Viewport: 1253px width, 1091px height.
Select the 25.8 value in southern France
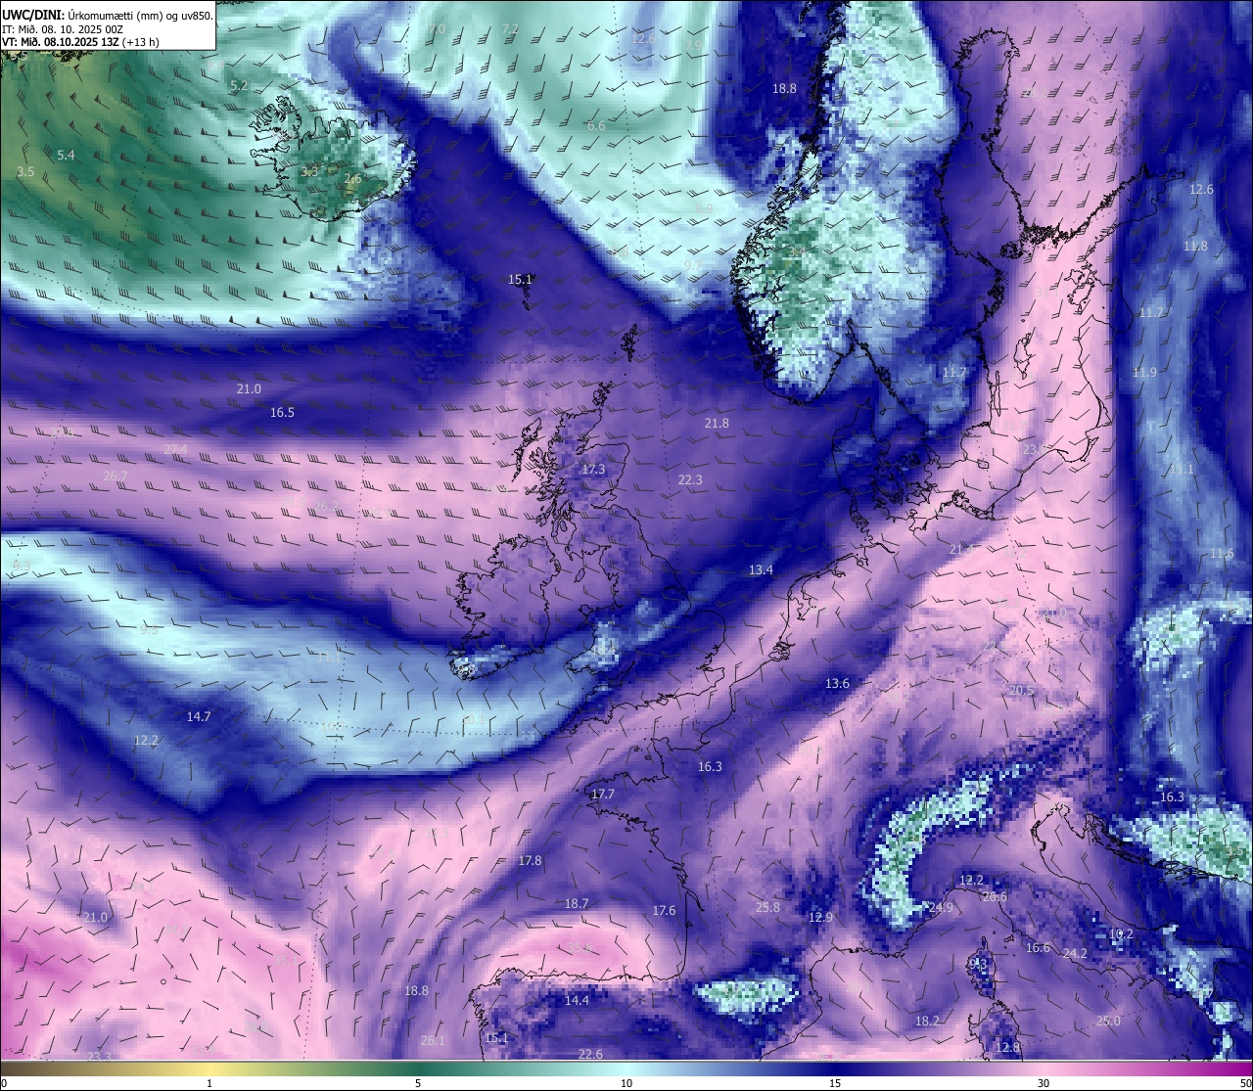point(767,907)
